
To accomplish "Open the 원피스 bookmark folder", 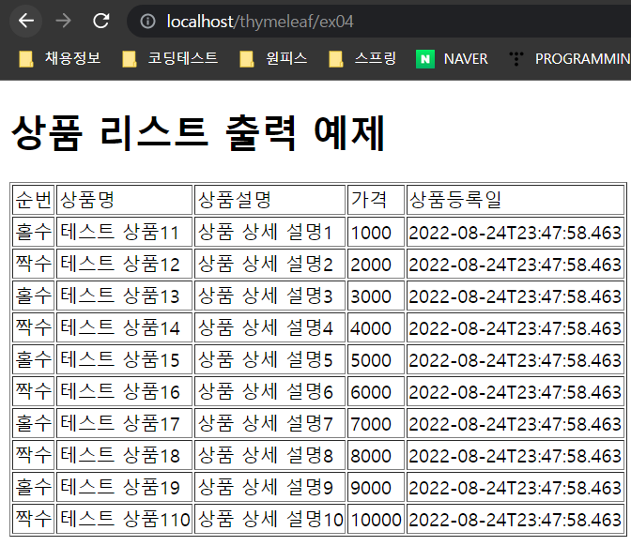I will click(273, 59).
